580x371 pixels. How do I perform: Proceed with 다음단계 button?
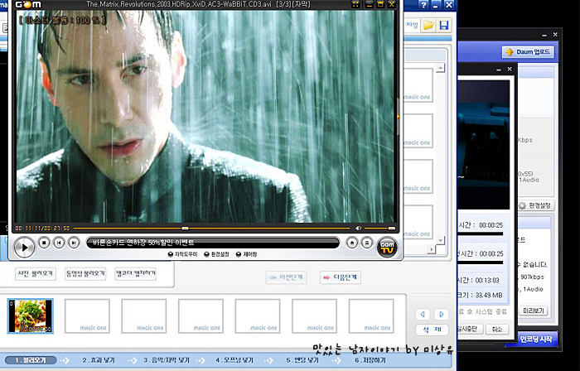click(341, 277)
